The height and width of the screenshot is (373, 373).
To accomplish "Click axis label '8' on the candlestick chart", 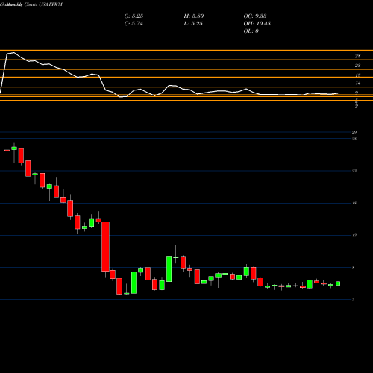I will point(354,268).
